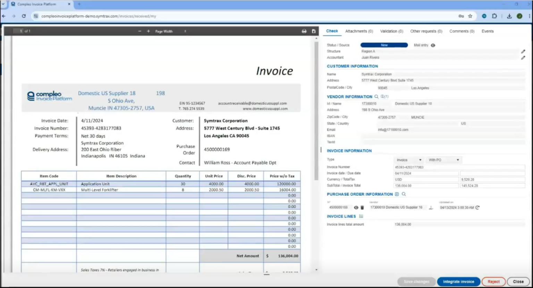Toggle the Mail entry visibility eye
Screen dimensions: 533x288
click(x=433, y=45)
